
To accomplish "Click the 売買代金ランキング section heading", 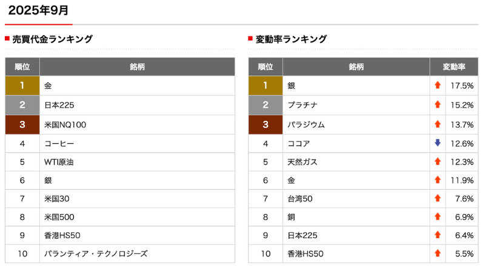I will click(x=52, y=39).
